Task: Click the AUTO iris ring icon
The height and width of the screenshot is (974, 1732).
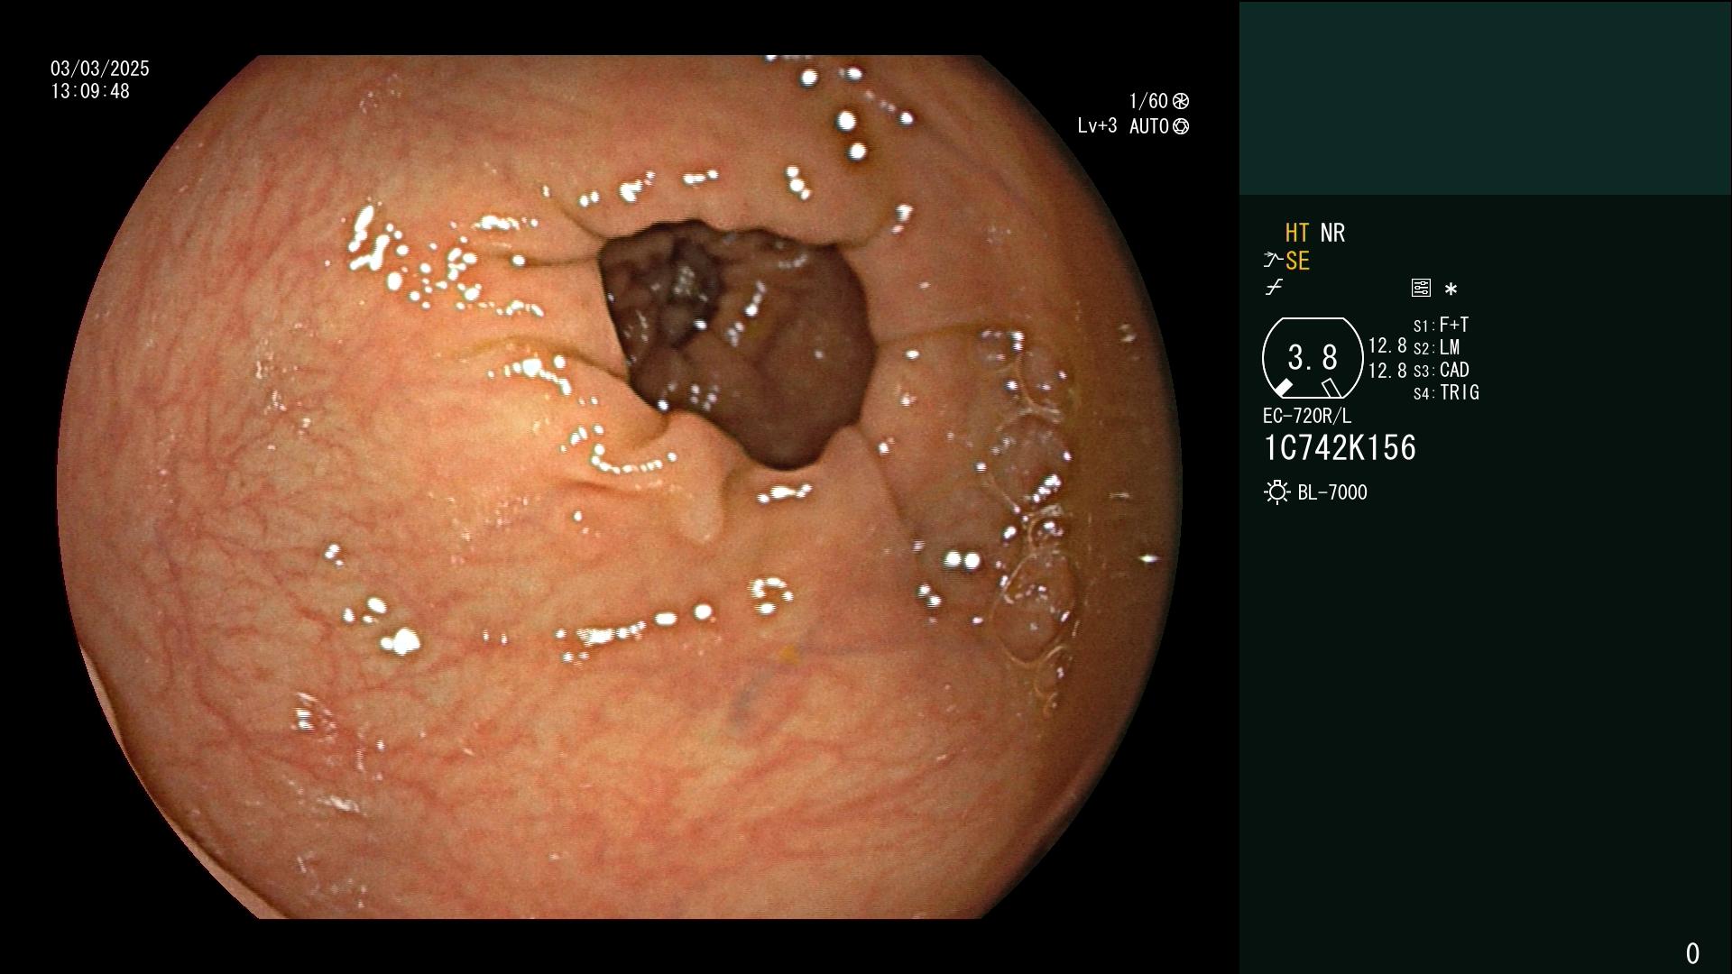Action: pyautogui.click(x=1181, y=126)
